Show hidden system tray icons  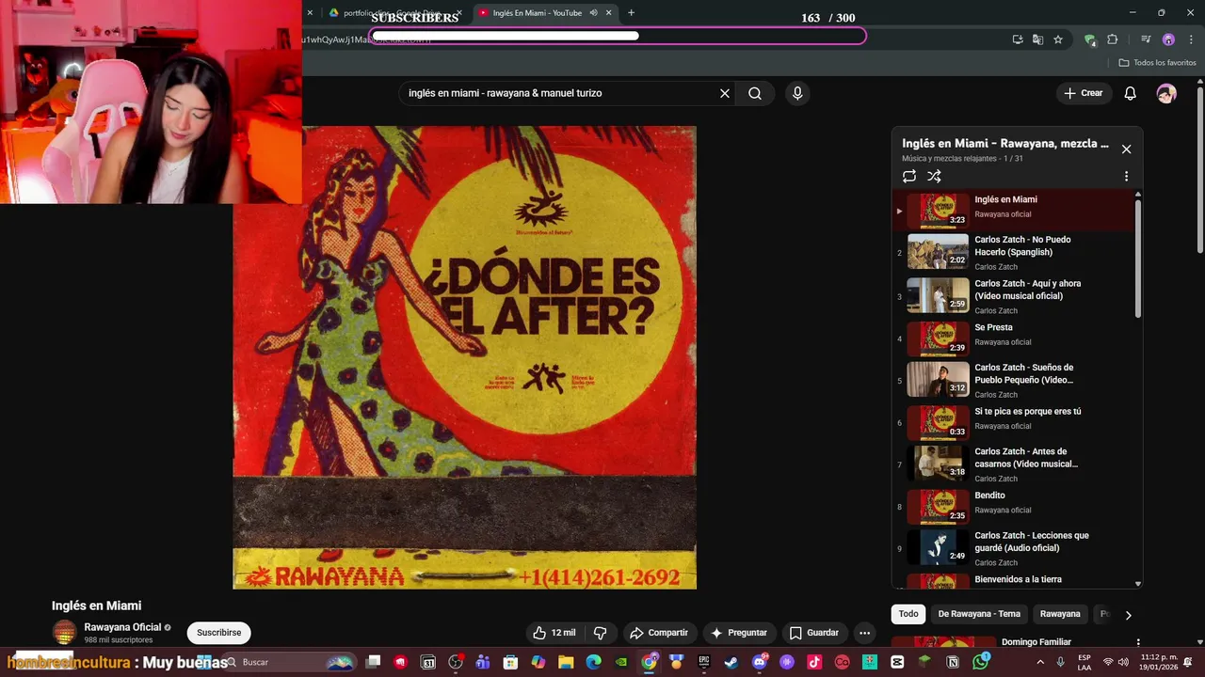[x=1040, y=662]
